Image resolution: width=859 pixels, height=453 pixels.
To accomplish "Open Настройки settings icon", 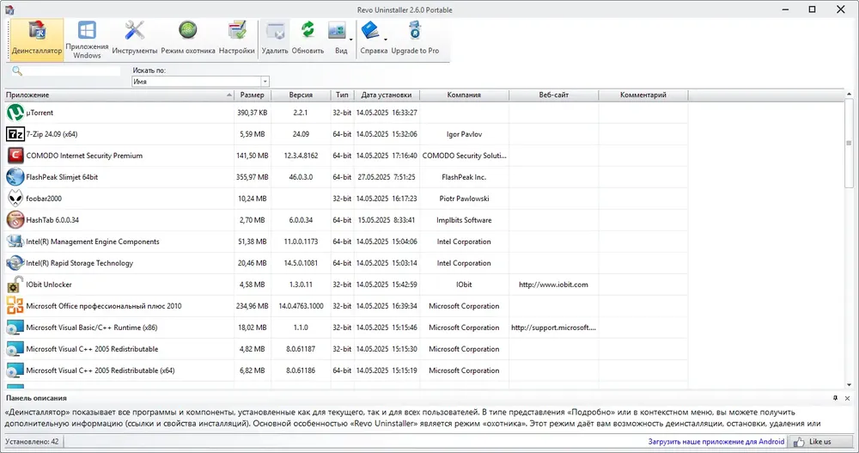I will pyautogui.click(x=237, y=39).
